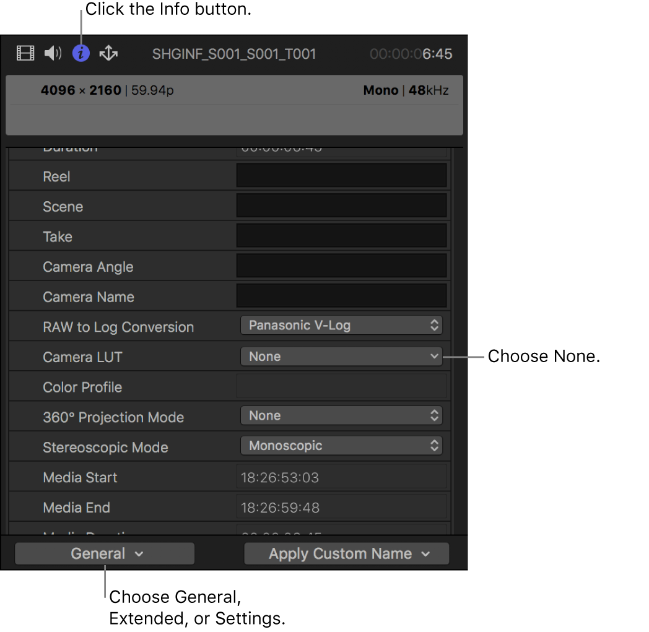
Task: Expand the Apply Custom Name dropdown chevron
Action: [x=424, y=553]
